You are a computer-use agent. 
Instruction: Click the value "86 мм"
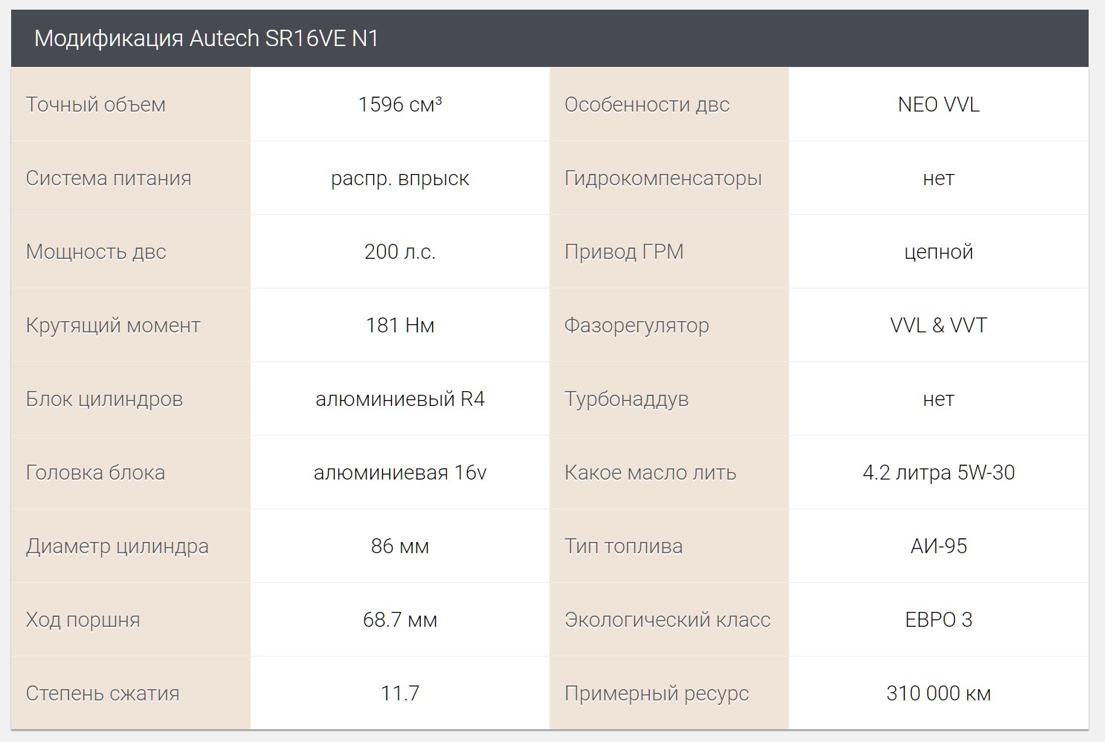click(x=400, y=546)
